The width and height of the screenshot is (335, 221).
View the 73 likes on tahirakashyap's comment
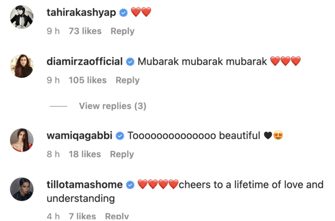(x=85, y=31)
